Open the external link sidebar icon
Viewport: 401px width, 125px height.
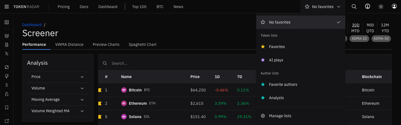(x=7, y=121)
